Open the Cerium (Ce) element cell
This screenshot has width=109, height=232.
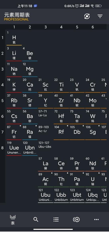pos(61,164)
